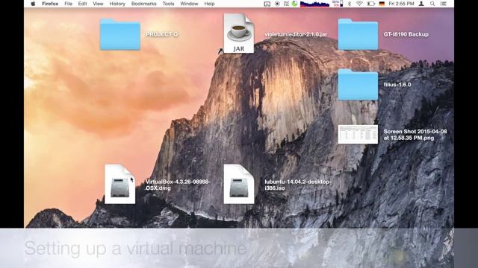Open the View menu
Image resolution: width=478 pixels, height=268 pixels.
click(98, 4)
